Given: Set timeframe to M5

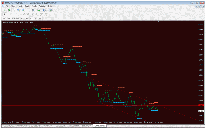Looking at the screenshot, I should click(9, 19).
